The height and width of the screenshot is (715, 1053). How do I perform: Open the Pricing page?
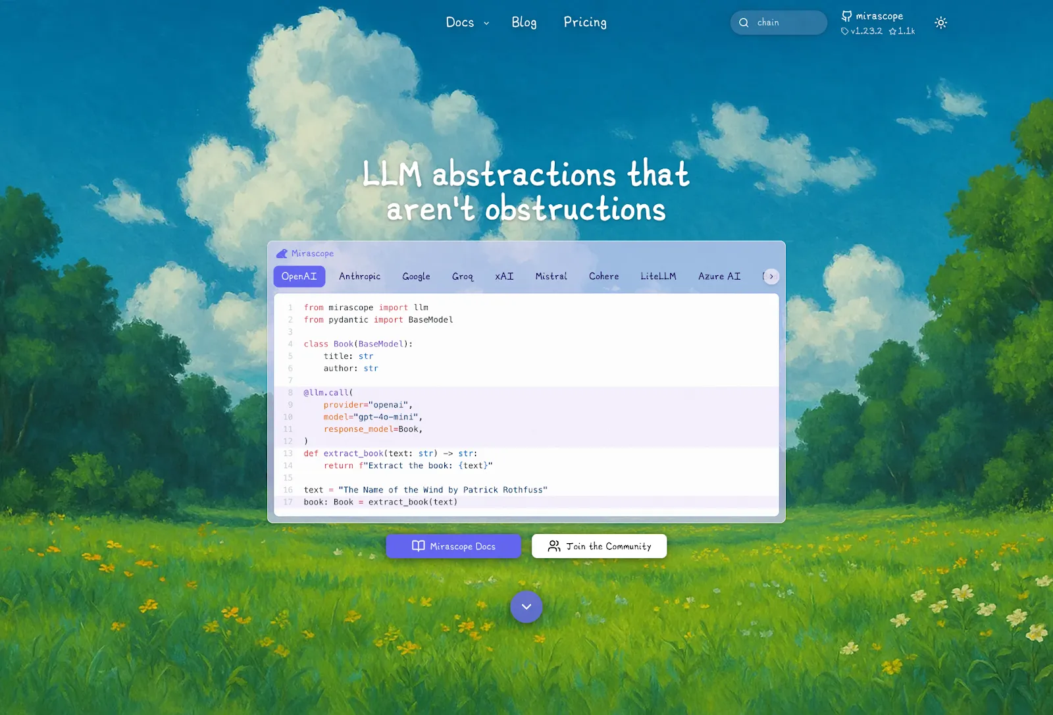tap(584, 22)
